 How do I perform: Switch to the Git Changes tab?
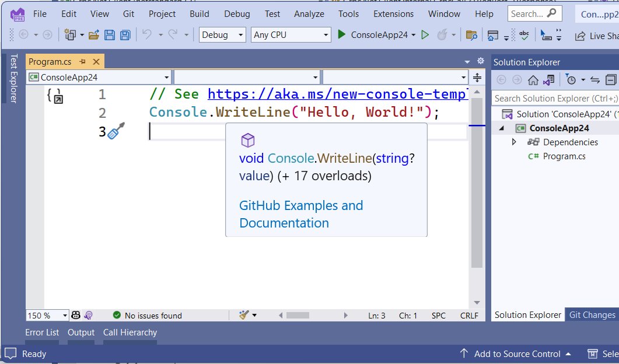point(592,314)
